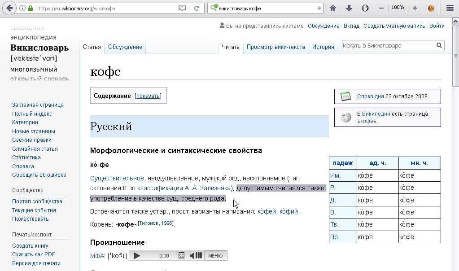Viewport: 459px width, 271px height.
Task: Reload the page with refresh icon
Action: (x=197, y=8)
